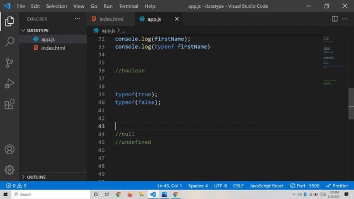The height and width of the screenshot is (199, 354).
Task: Open editor more actions ellipsis
Action: [345, 19]
